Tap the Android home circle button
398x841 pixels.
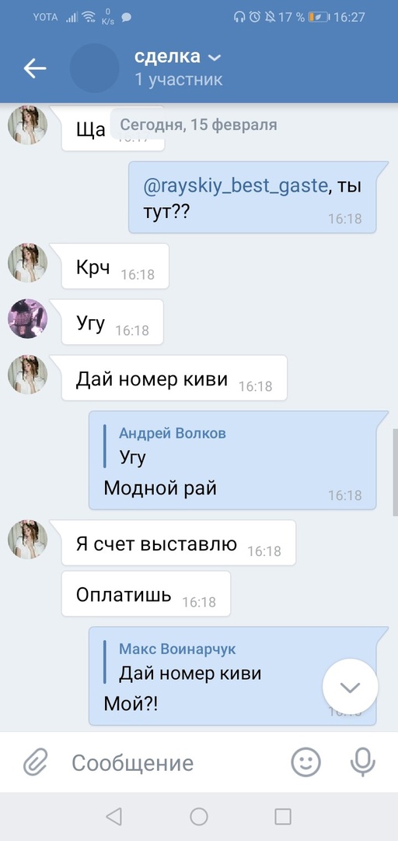click(199, 816)
